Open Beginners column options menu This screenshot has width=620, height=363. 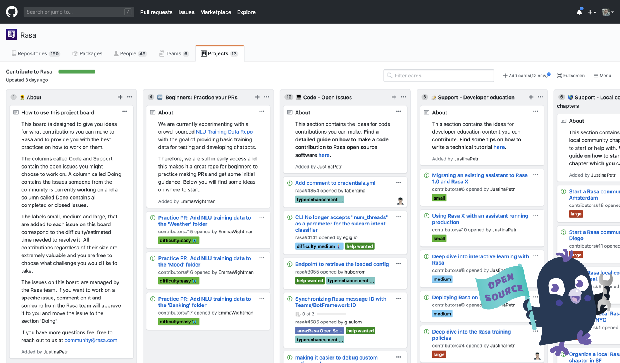[267, 97]
